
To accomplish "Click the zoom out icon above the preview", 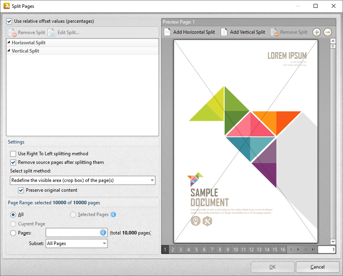I will 327,32.
